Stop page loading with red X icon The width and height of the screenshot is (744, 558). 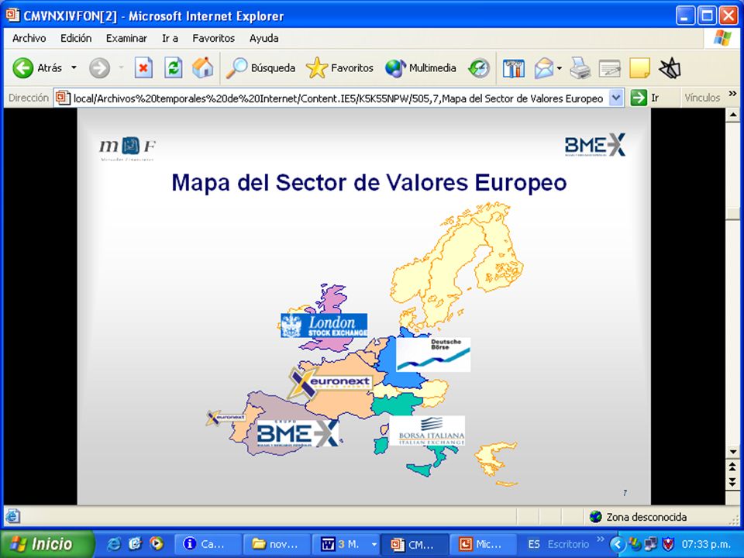[143, 68]
